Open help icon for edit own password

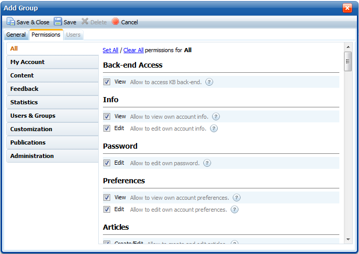pos(207,163)
